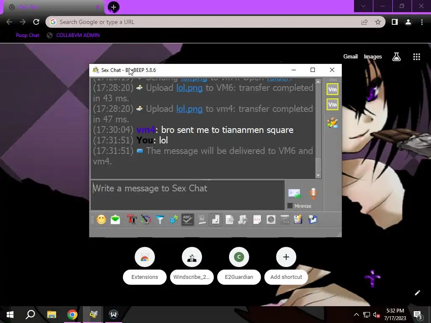Screen dimensions: 431x323
Task: Open new tab with plus button
Action: pos(114,7)
